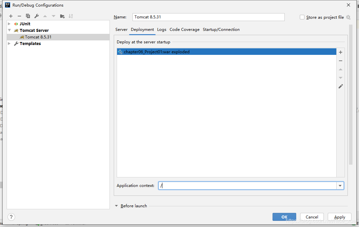
Task: Remove the selected deployment artifact
Action: click(x=341, y=61)
